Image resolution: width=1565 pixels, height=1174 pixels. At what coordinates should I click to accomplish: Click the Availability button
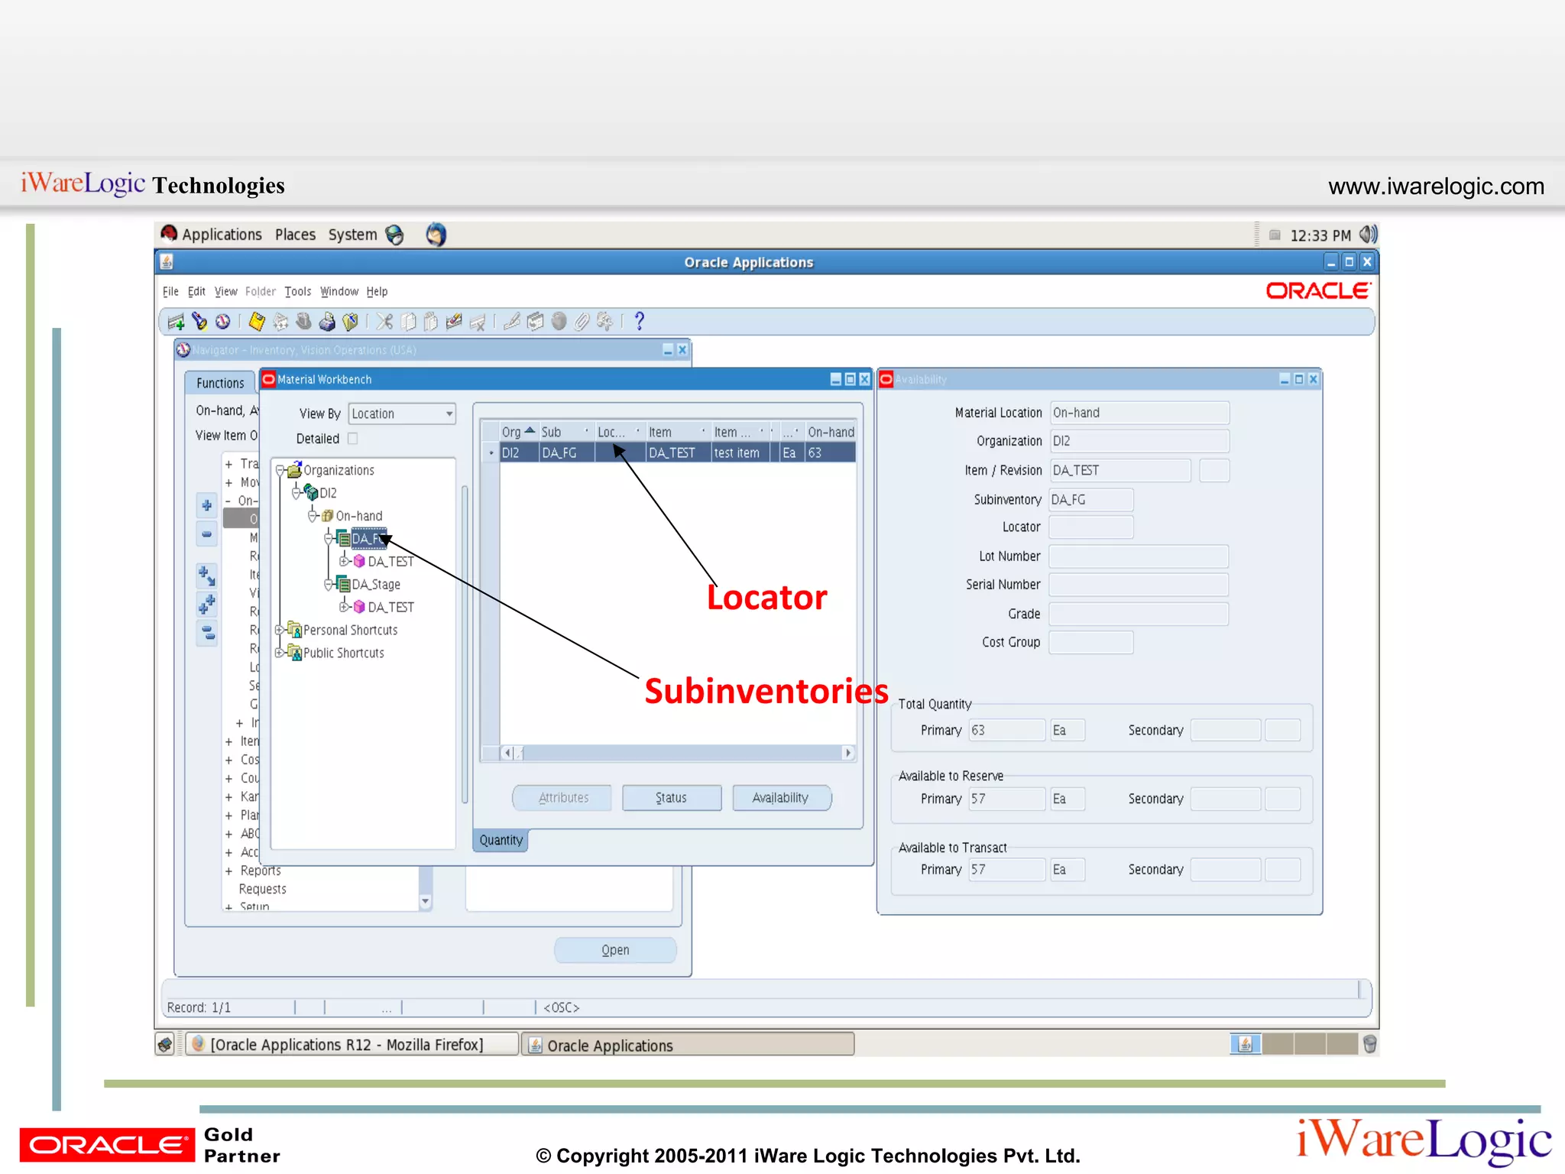[781, 798]
